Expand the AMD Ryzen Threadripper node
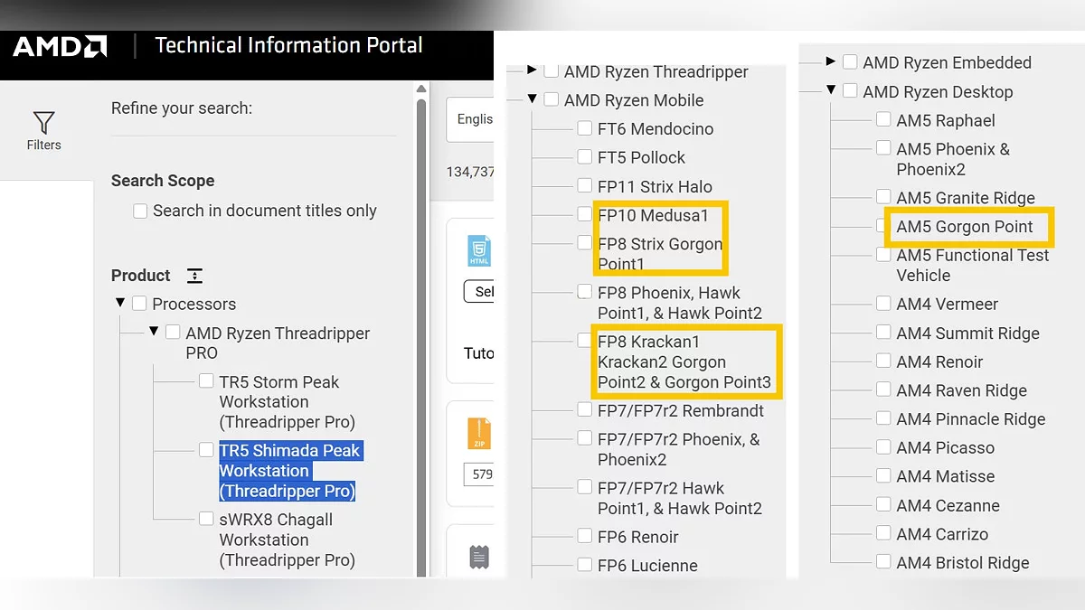1085x610 pixels. click(532, 70)
